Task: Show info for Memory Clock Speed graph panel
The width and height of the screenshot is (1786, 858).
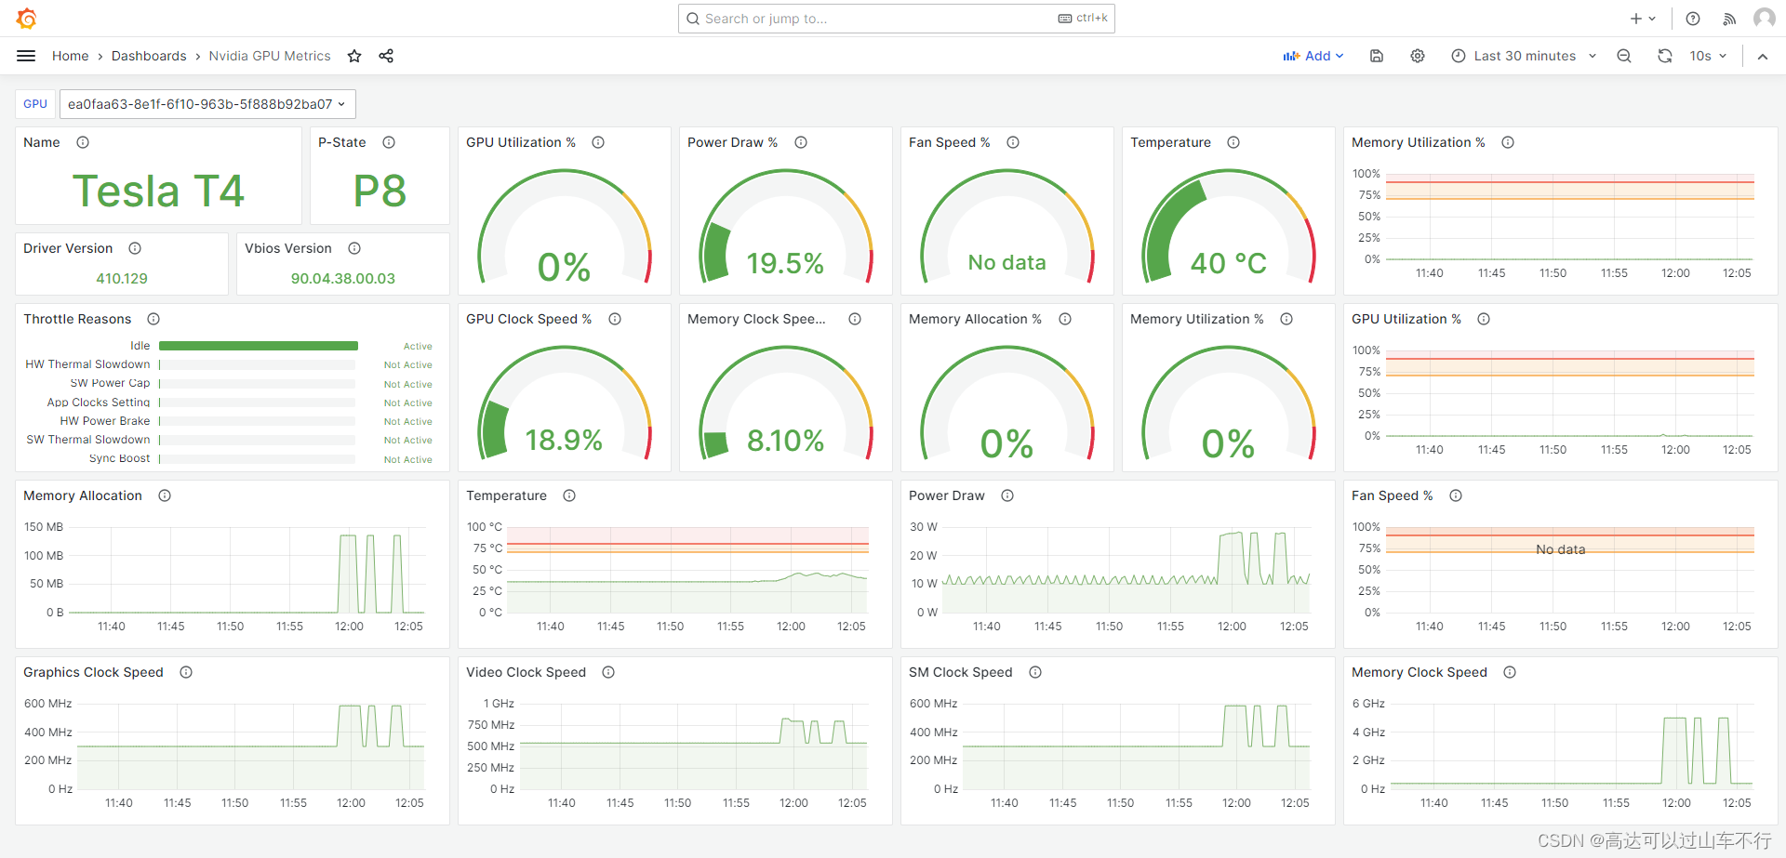Action: 1510,672
